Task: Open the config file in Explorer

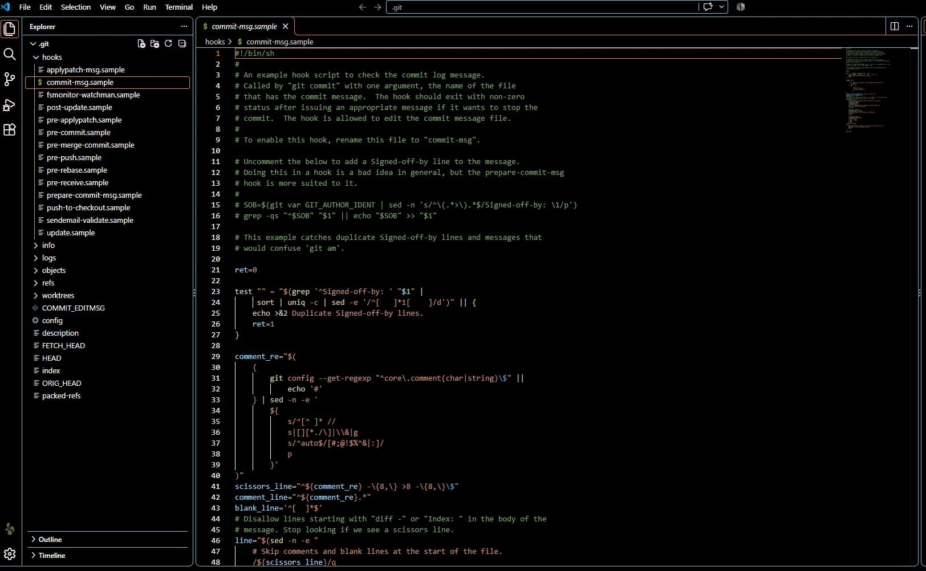Action: [x=52, y=320]
